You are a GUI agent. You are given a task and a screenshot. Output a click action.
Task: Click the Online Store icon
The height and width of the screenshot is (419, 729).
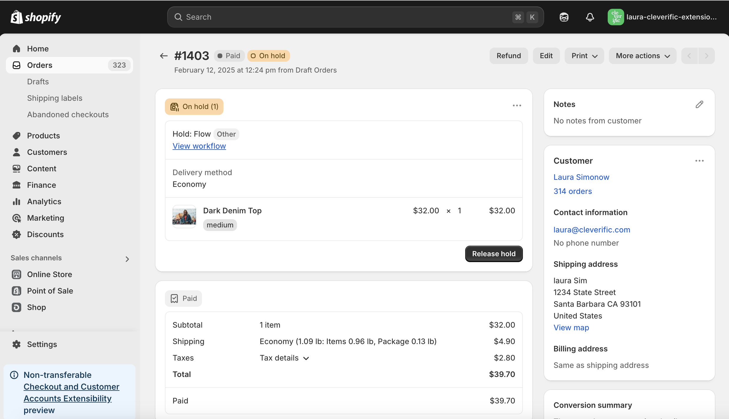(16, 274)
